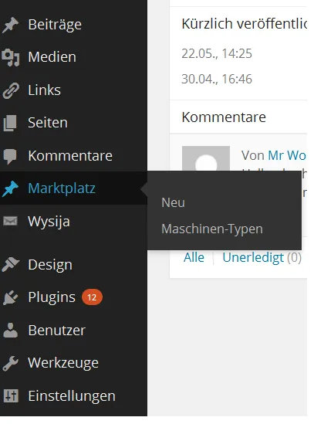The width and height of the screenshot is (314, 424).
Task: Click the Alle comments filter link
Action: pos(194,257)
